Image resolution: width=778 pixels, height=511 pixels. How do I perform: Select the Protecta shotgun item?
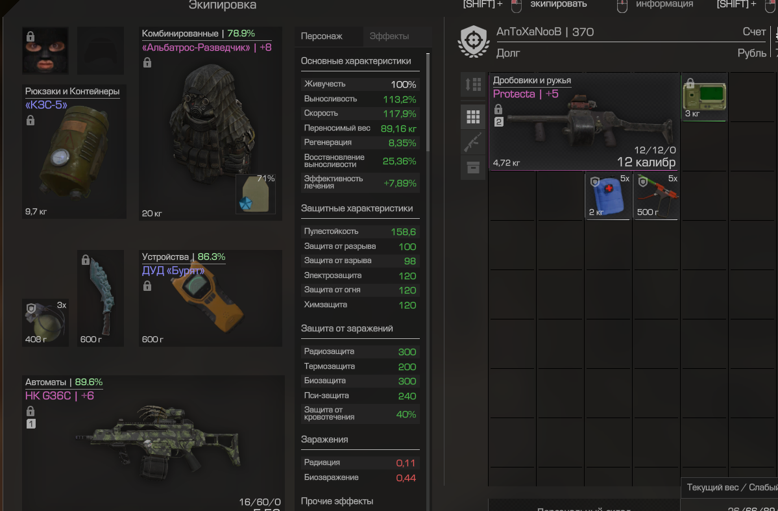(584, 121)
